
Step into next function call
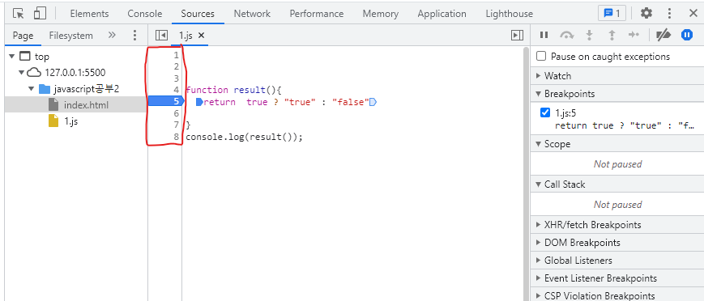[590, 35]
